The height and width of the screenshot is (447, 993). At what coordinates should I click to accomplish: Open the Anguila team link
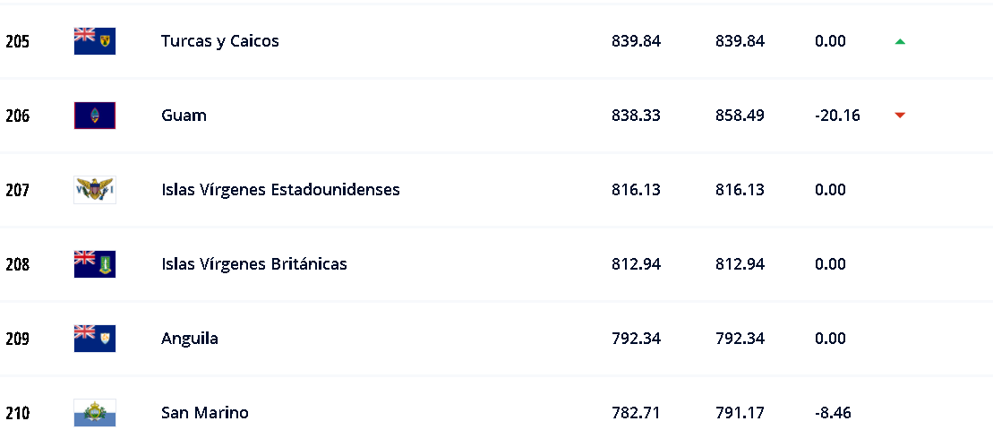(189, 339)
